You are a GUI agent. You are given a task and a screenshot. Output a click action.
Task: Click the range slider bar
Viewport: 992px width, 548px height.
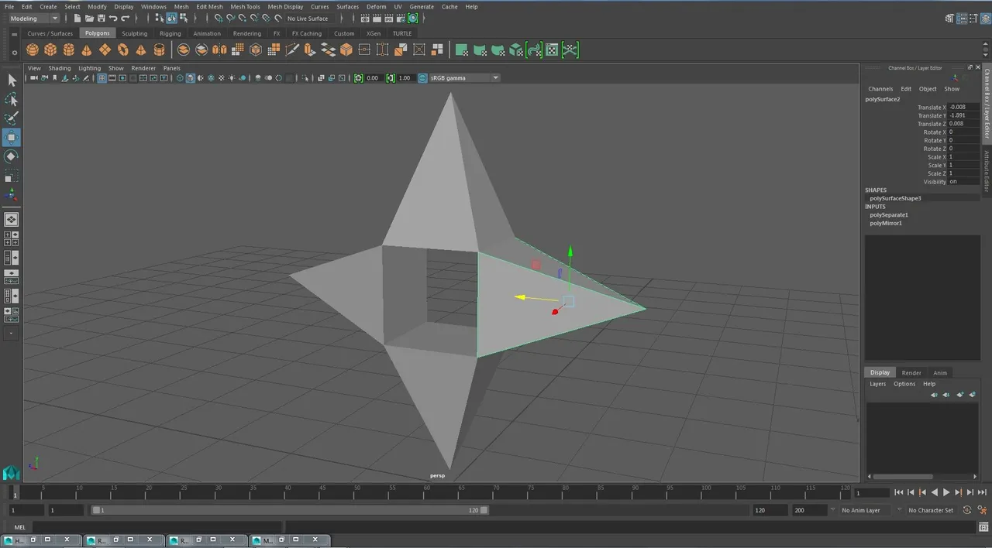[x=290, y=510]
